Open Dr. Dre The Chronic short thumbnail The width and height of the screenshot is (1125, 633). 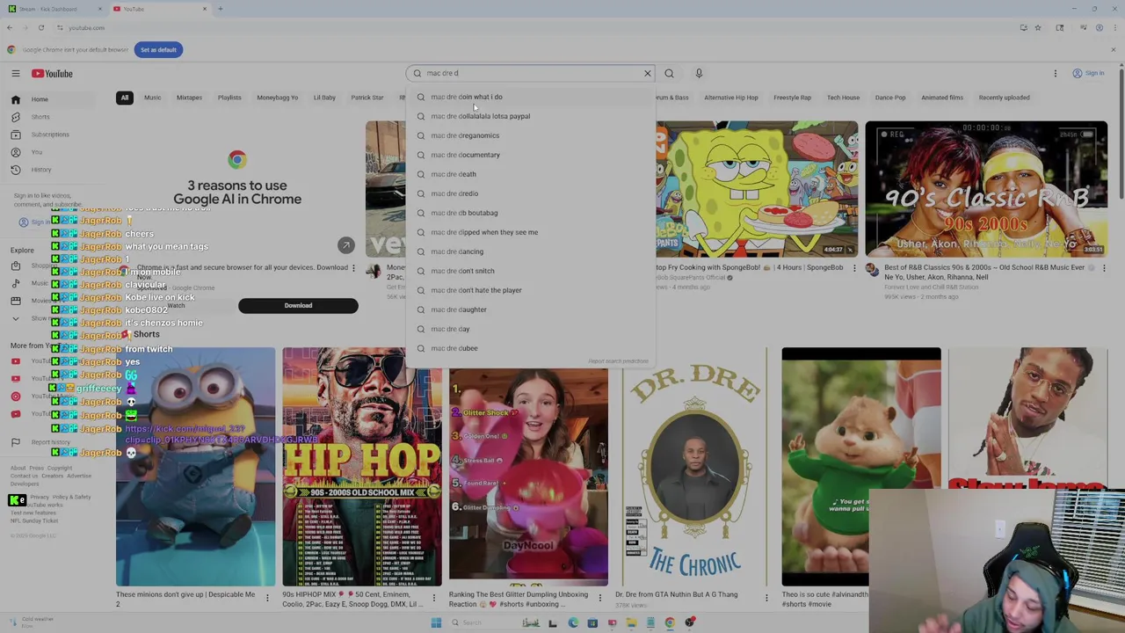(694, 466)
